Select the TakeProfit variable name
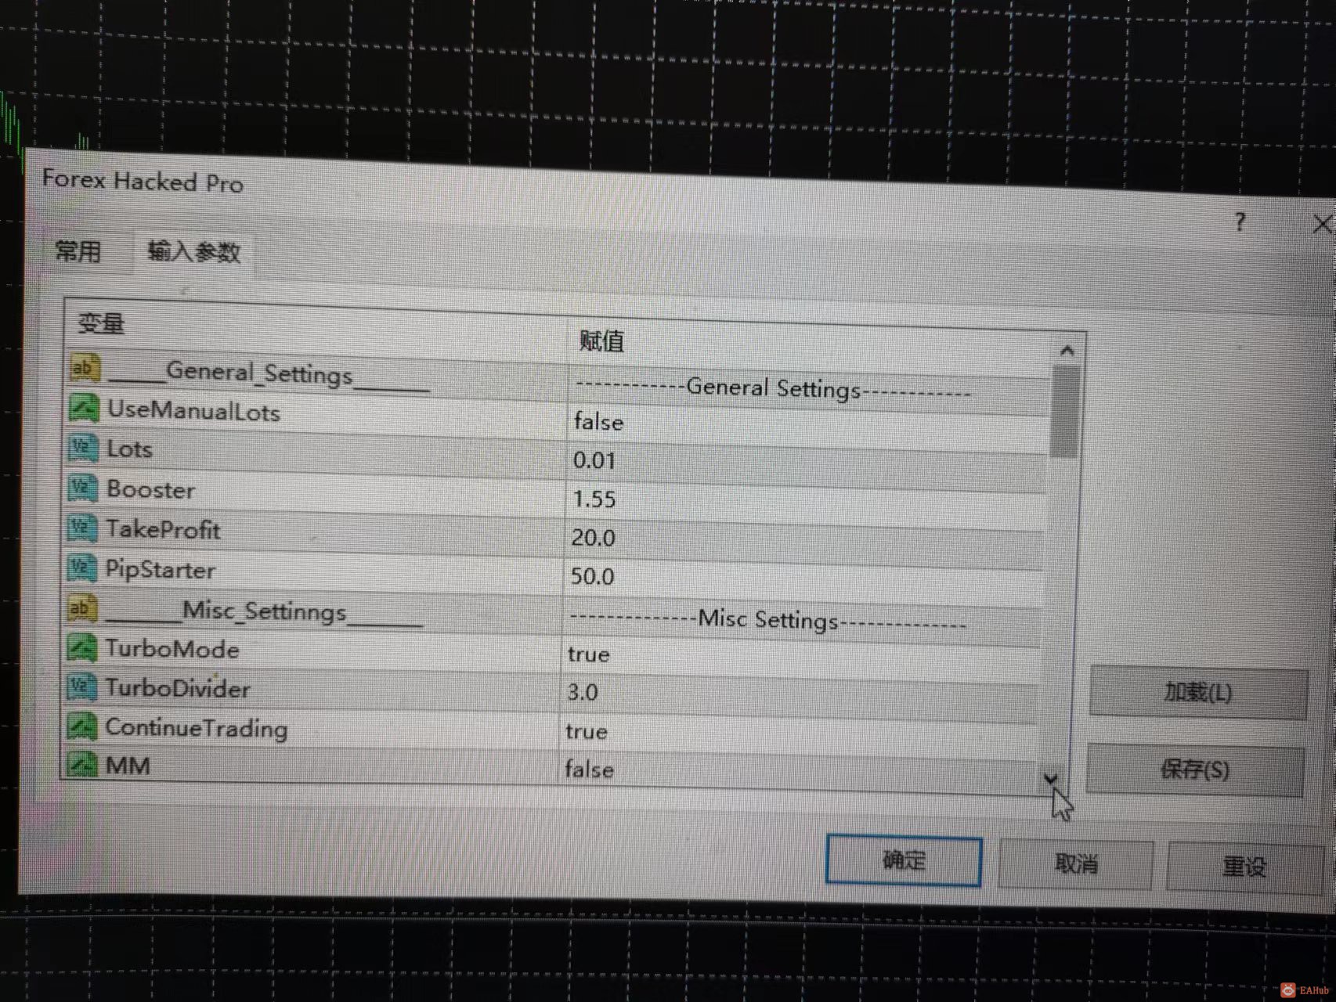Screen dimensions: 1336x1002 click(163, 530)
